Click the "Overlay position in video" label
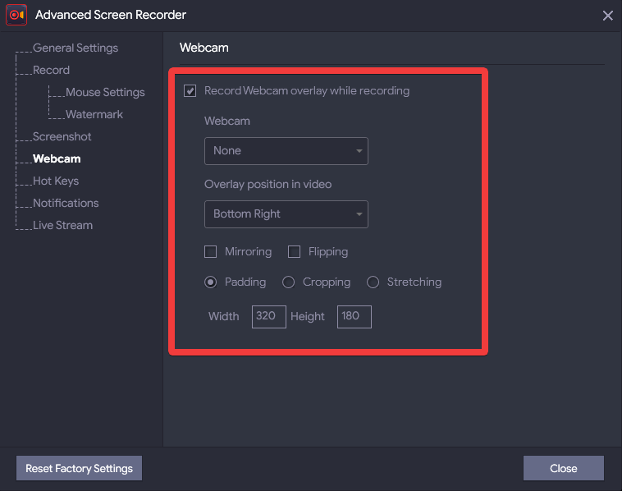This screenshot has height=491, width=622. click(268, 184)
